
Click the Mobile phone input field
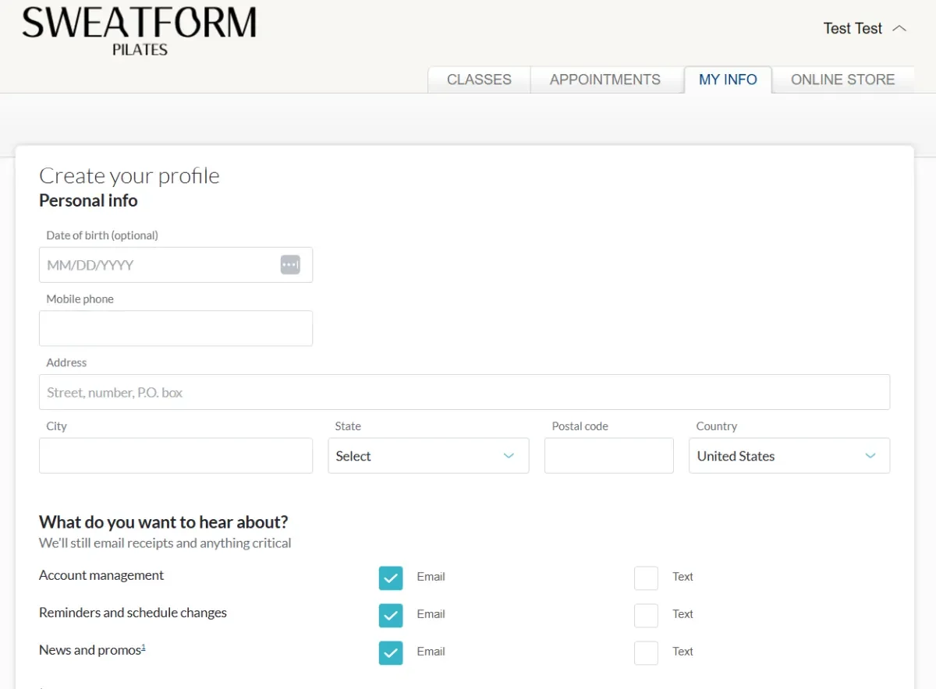175,328
